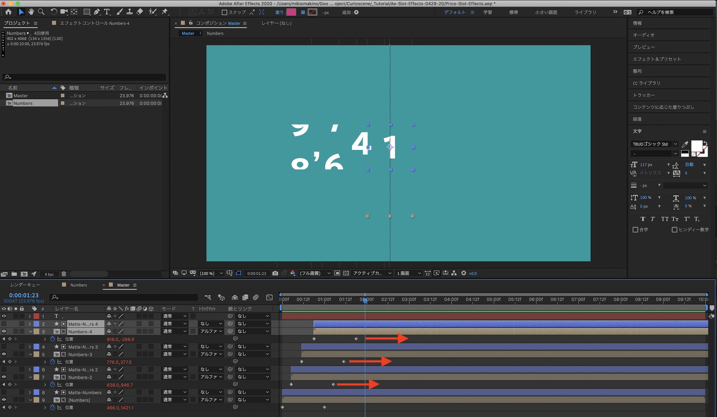The width and height of the screenshot is (717, 417).
Task: Click the project panel trash icon
Action: pos(64,274)
